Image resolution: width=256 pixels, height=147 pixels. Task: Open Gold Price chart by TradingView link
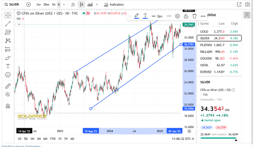[21, 146]
